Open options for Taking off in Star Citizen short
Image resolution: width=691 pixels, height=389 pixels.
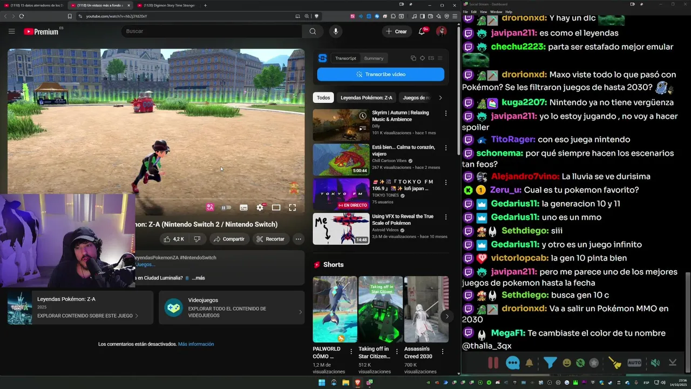(397, 352)
